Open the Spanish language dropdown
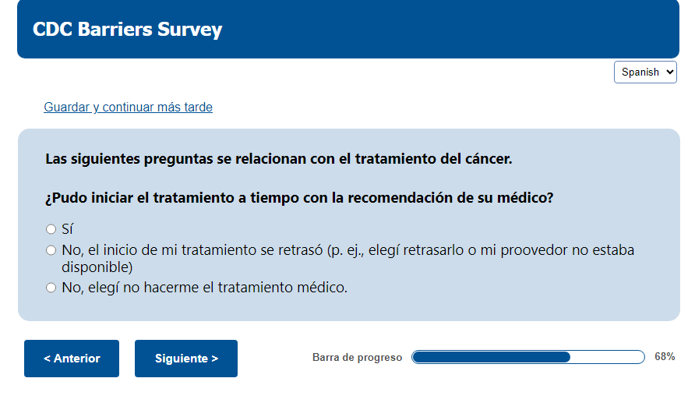 [645, 72]
